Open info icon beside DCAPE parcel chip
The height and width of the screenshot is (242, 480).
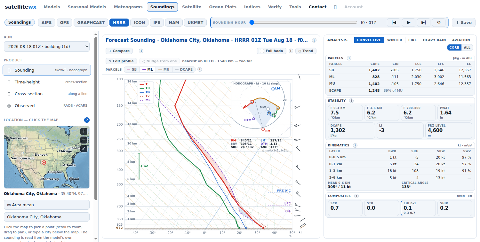[x=200, y=69]
